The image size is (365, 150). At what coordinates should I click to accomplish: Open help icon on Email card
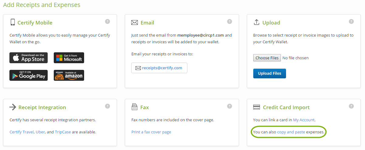230,21
